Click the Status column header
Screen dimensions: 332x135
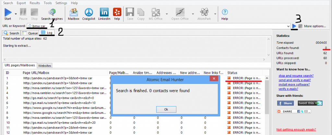(x=244, y=73)
